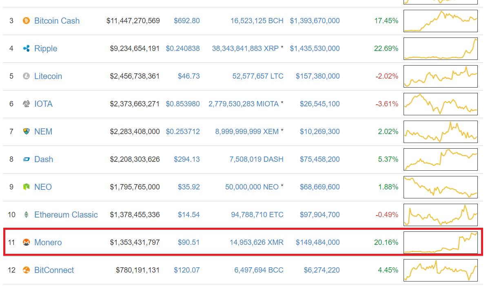488x286 pixels.
Task: Click Litecoin volume $157,380,000
Action: point(318,76)
